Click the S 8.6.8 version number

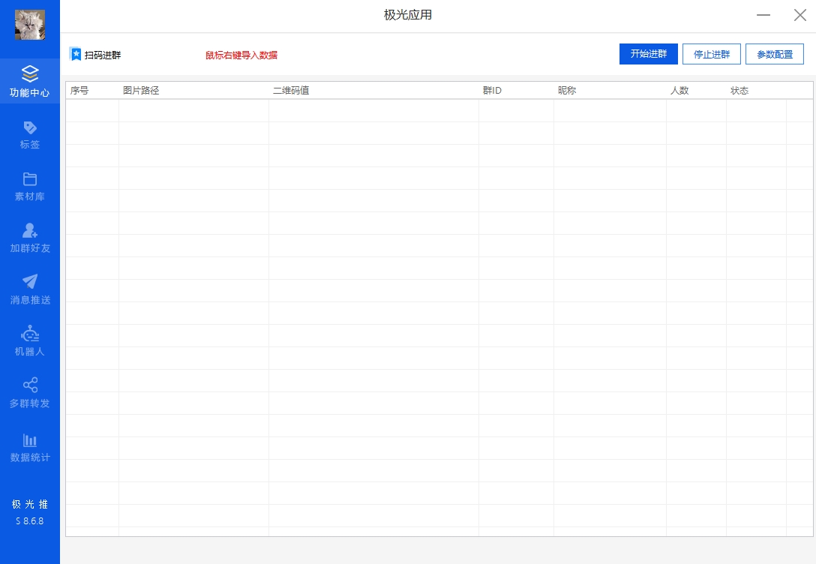[x=30, y=520]
